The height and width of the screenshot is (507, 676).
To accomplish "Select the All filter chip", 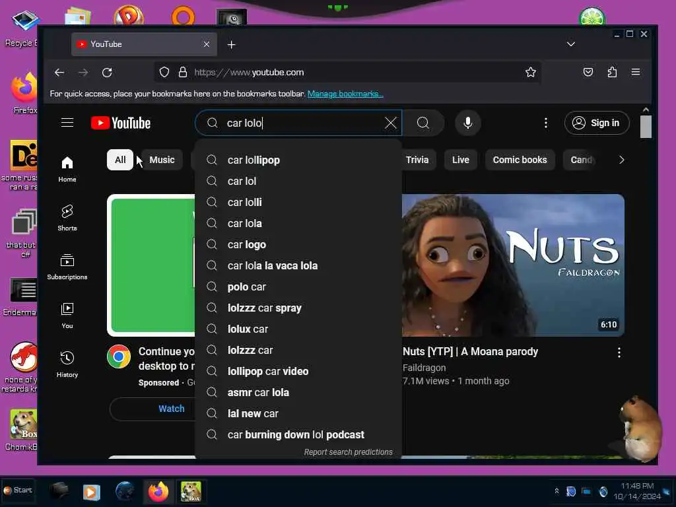I will [120, 160].
